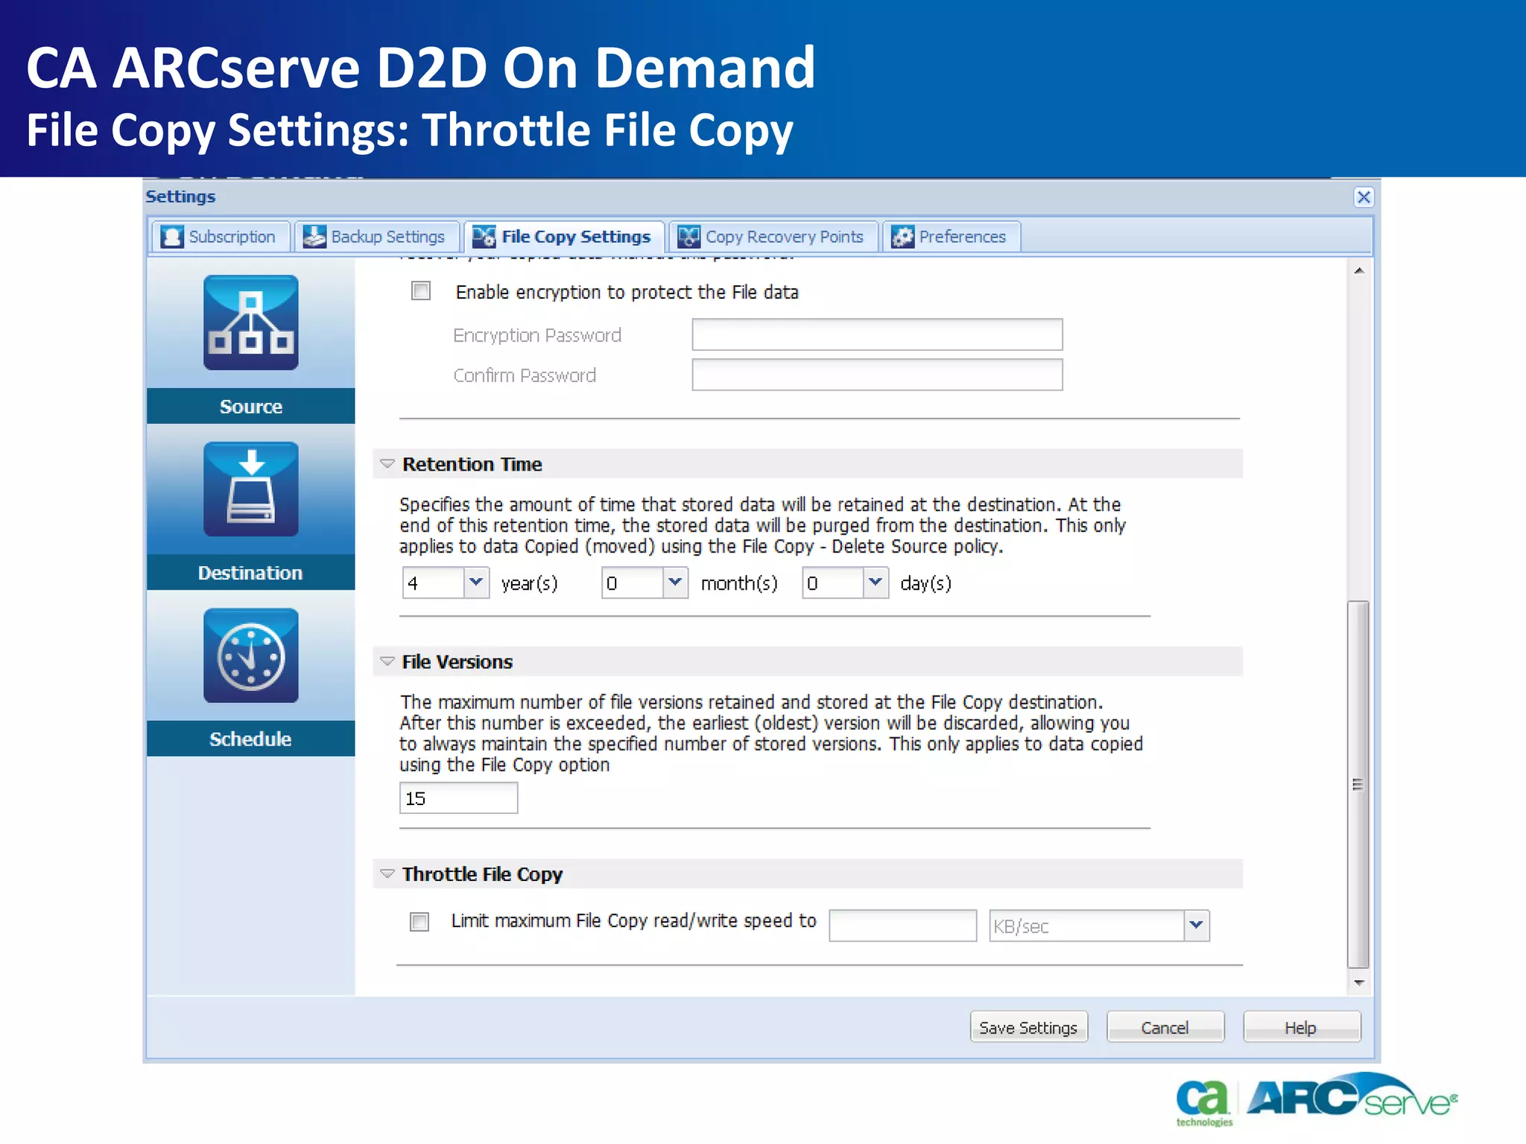Tick Limit maximum File Copy speed checkbox
Image resolution: width=1526 pixels, height=1144 pixels.
[420, 922]
